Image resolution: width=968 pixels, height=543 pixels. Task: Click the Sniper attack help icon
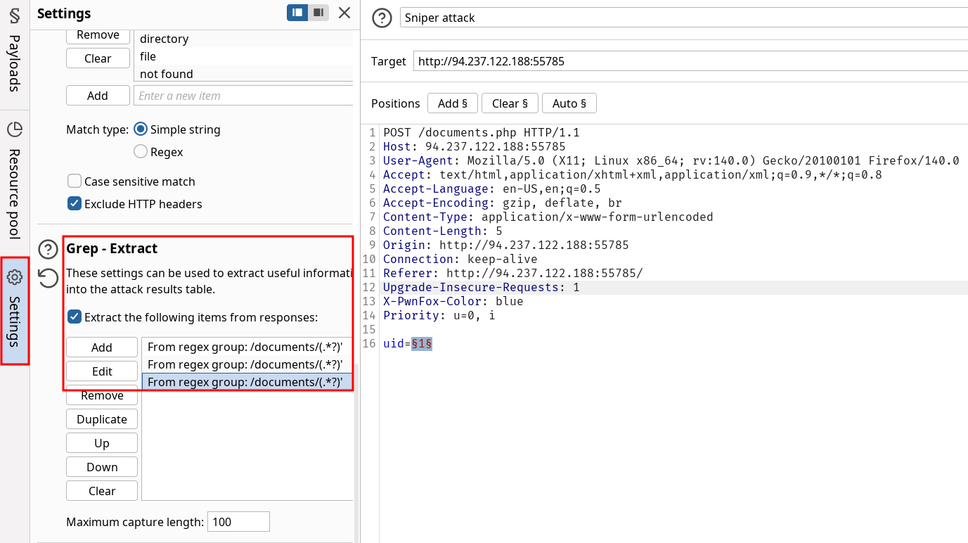pos(382,18)
